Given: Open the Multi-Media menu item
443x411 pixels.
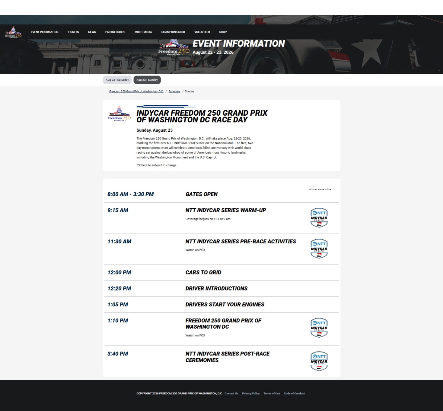Looking at the screenshot, I should [143, 32].
